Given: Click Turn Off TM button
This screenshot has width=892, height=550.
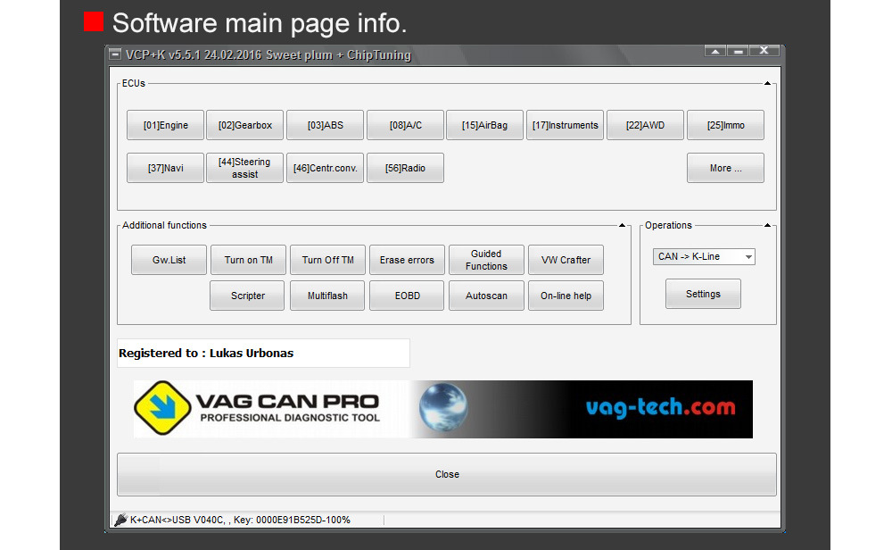Looking at the screenshot, I should click(327, 260).
